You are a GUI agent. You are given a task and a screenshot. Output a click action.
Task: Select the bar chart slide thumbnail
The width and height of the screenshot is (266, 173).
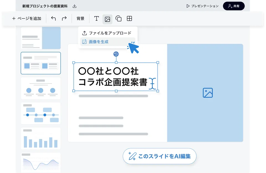pos(41,138)
